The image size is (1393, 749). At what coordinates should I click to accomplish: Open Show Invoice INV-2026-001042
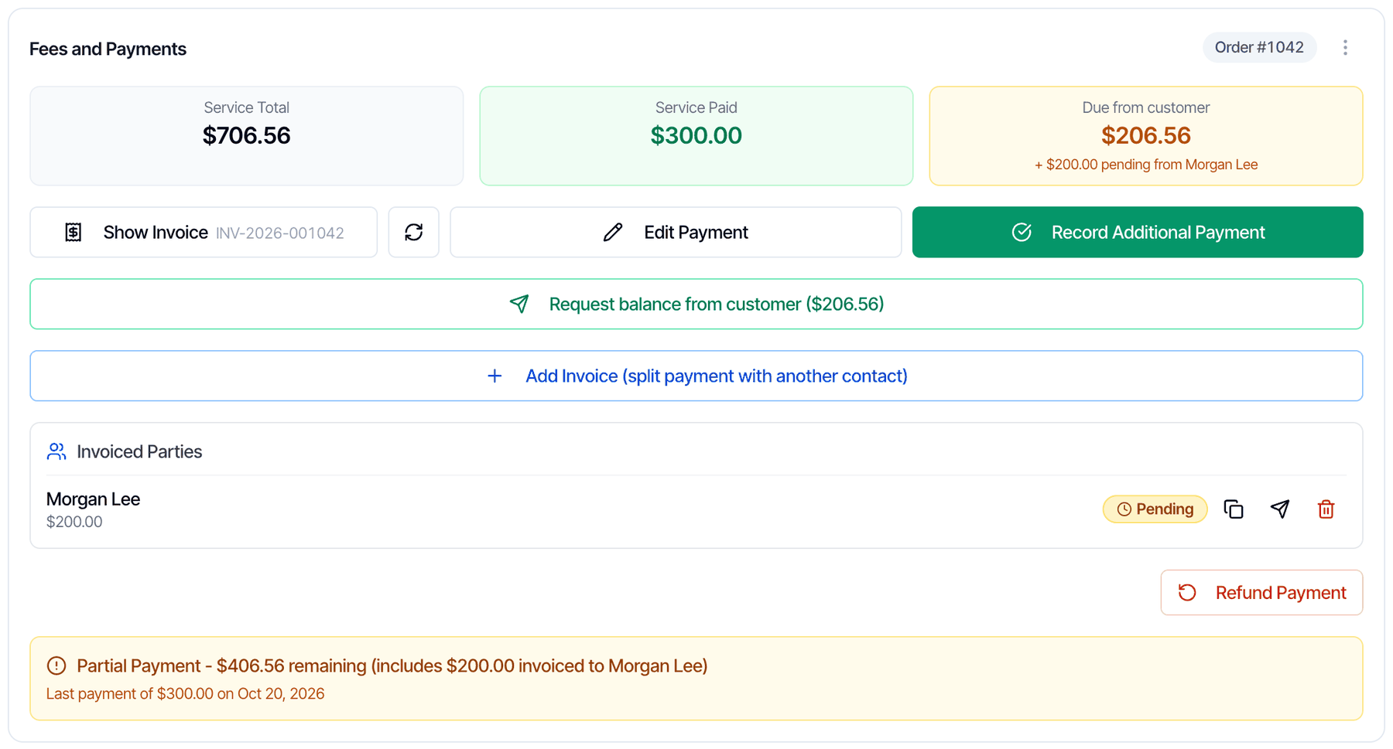pyautogui.click(x=204, y=232)
